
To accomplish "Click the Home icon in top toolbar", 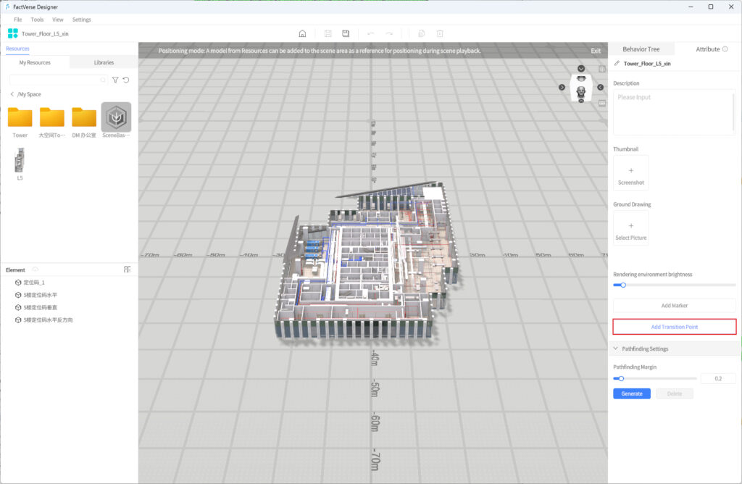I will tap(302, 33).
